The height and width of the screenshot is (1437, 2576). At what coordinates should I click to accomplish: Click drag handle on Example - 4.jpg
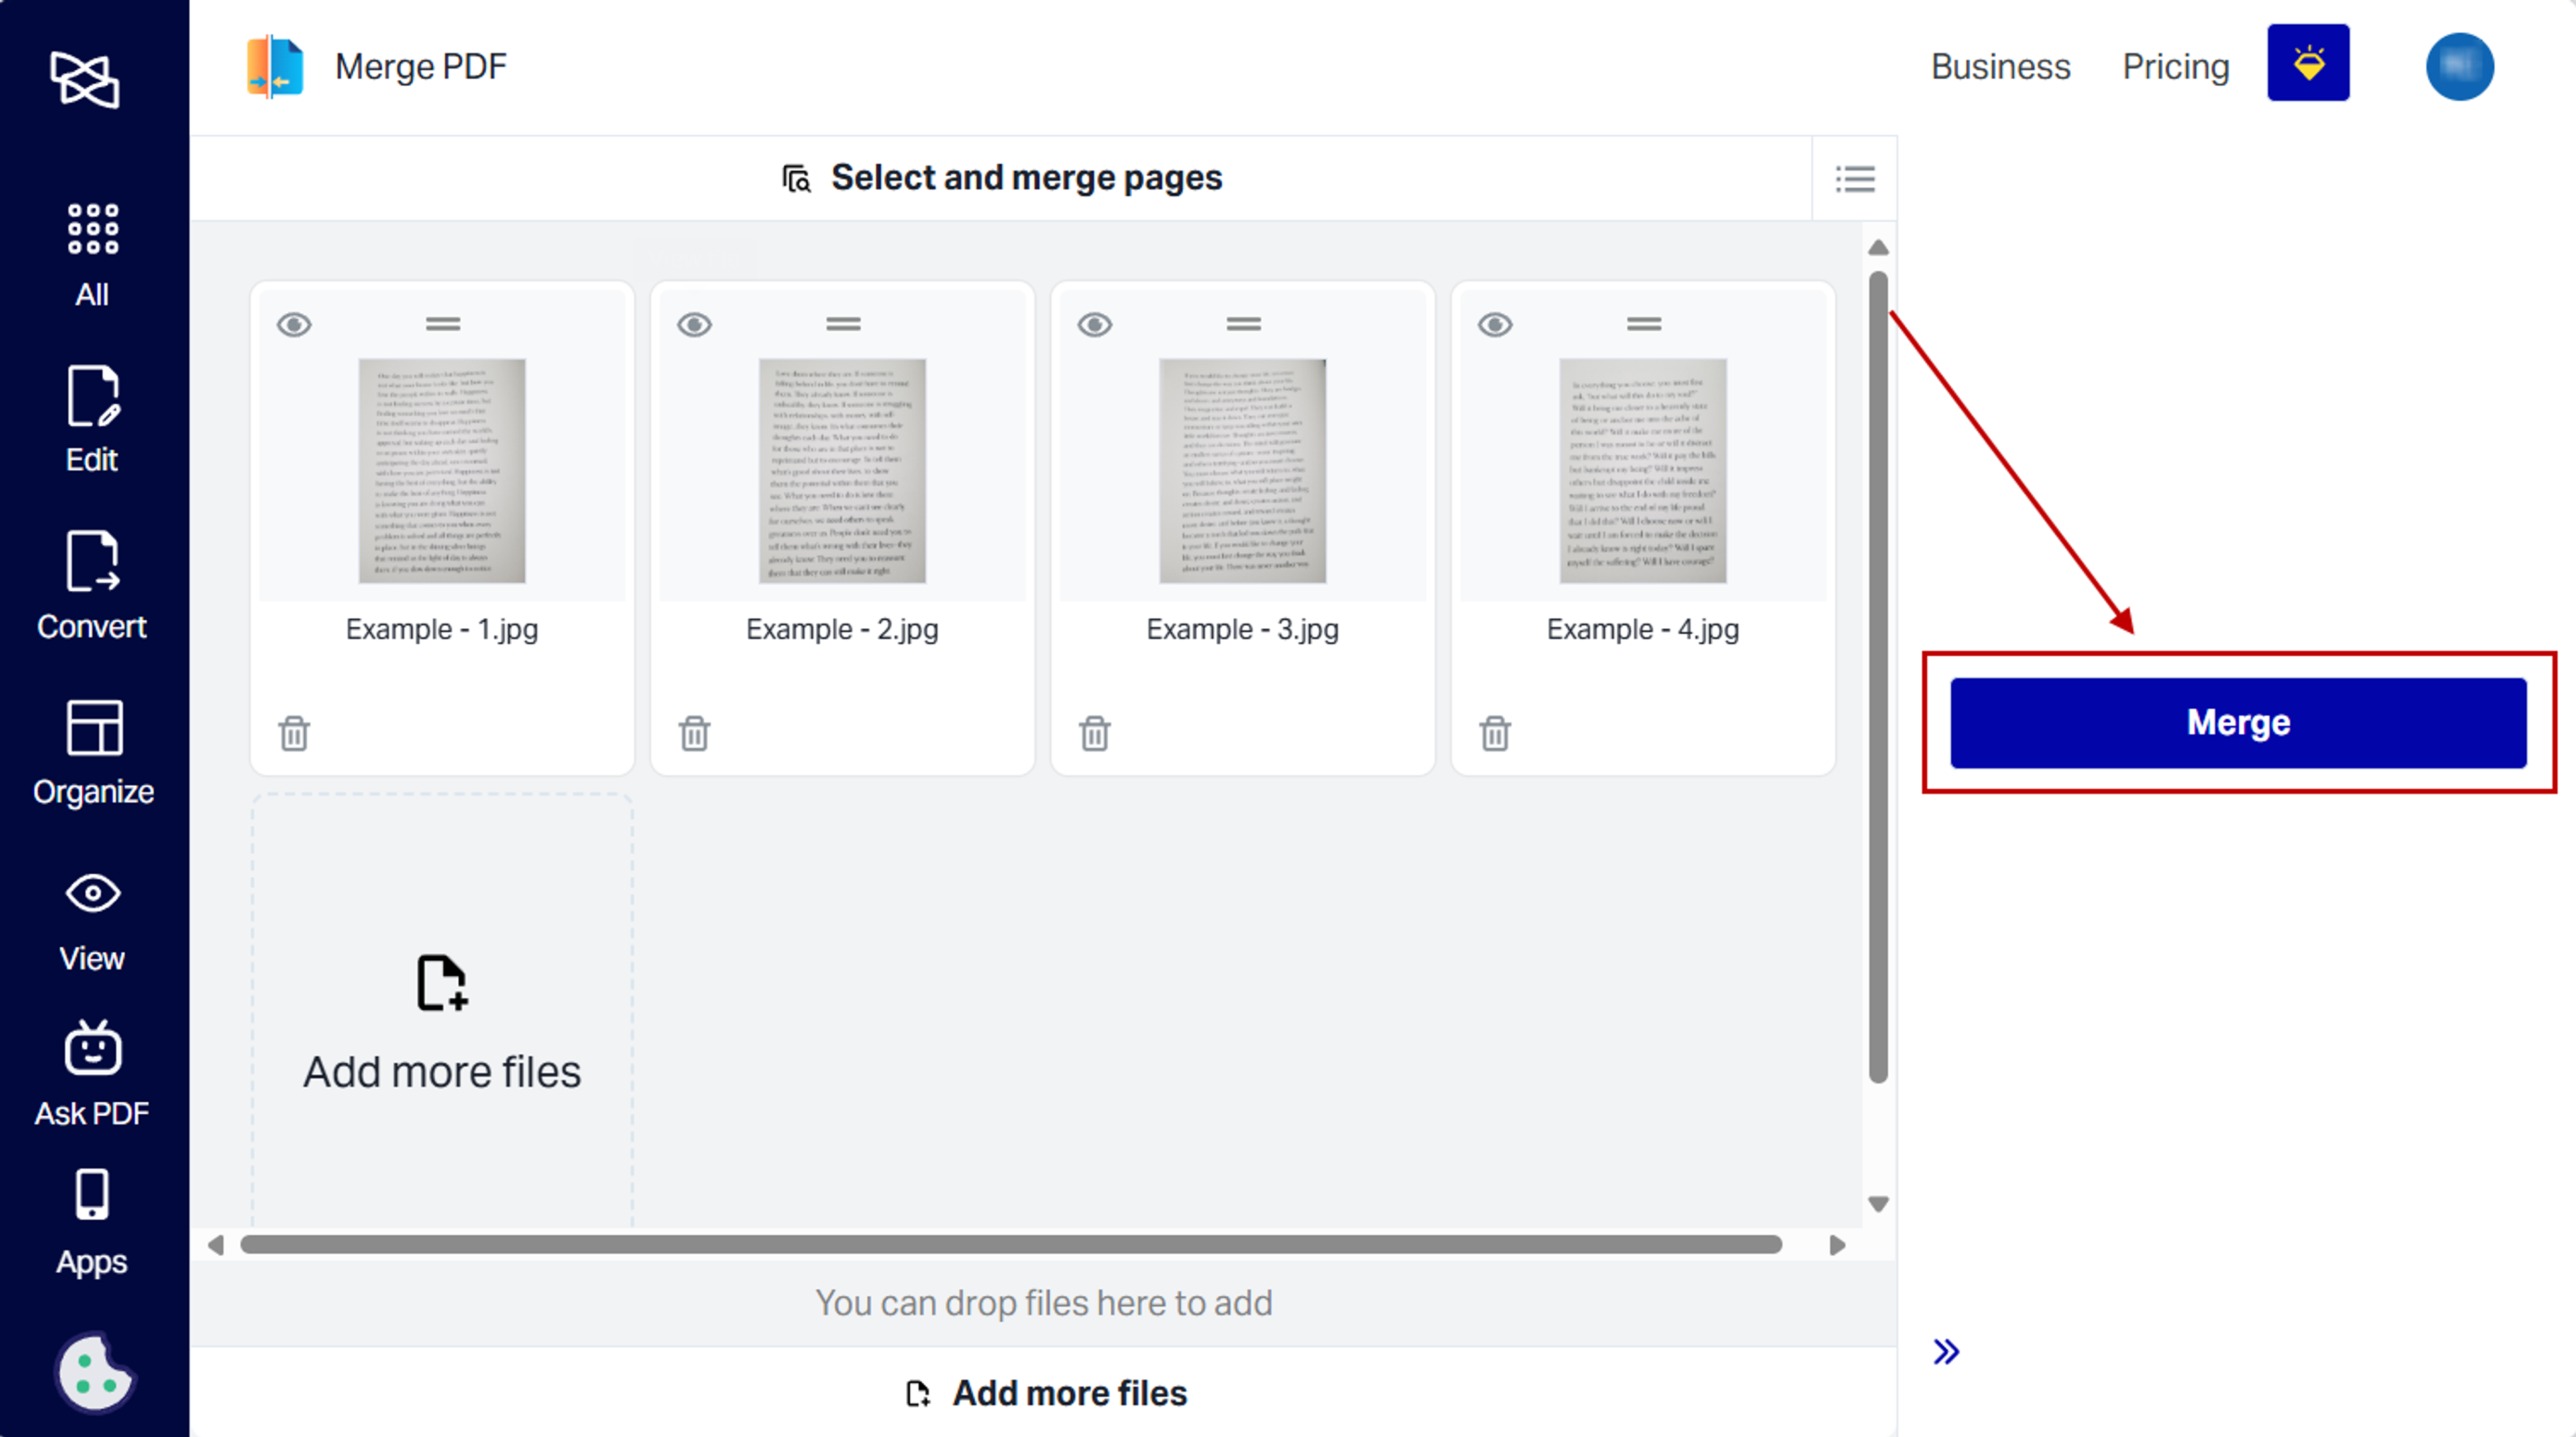coord(1643,324)
